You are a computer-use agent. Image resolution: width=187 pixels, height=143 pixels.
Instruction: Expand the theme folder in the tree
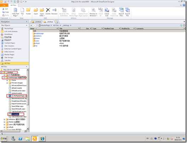coord(4,122)
